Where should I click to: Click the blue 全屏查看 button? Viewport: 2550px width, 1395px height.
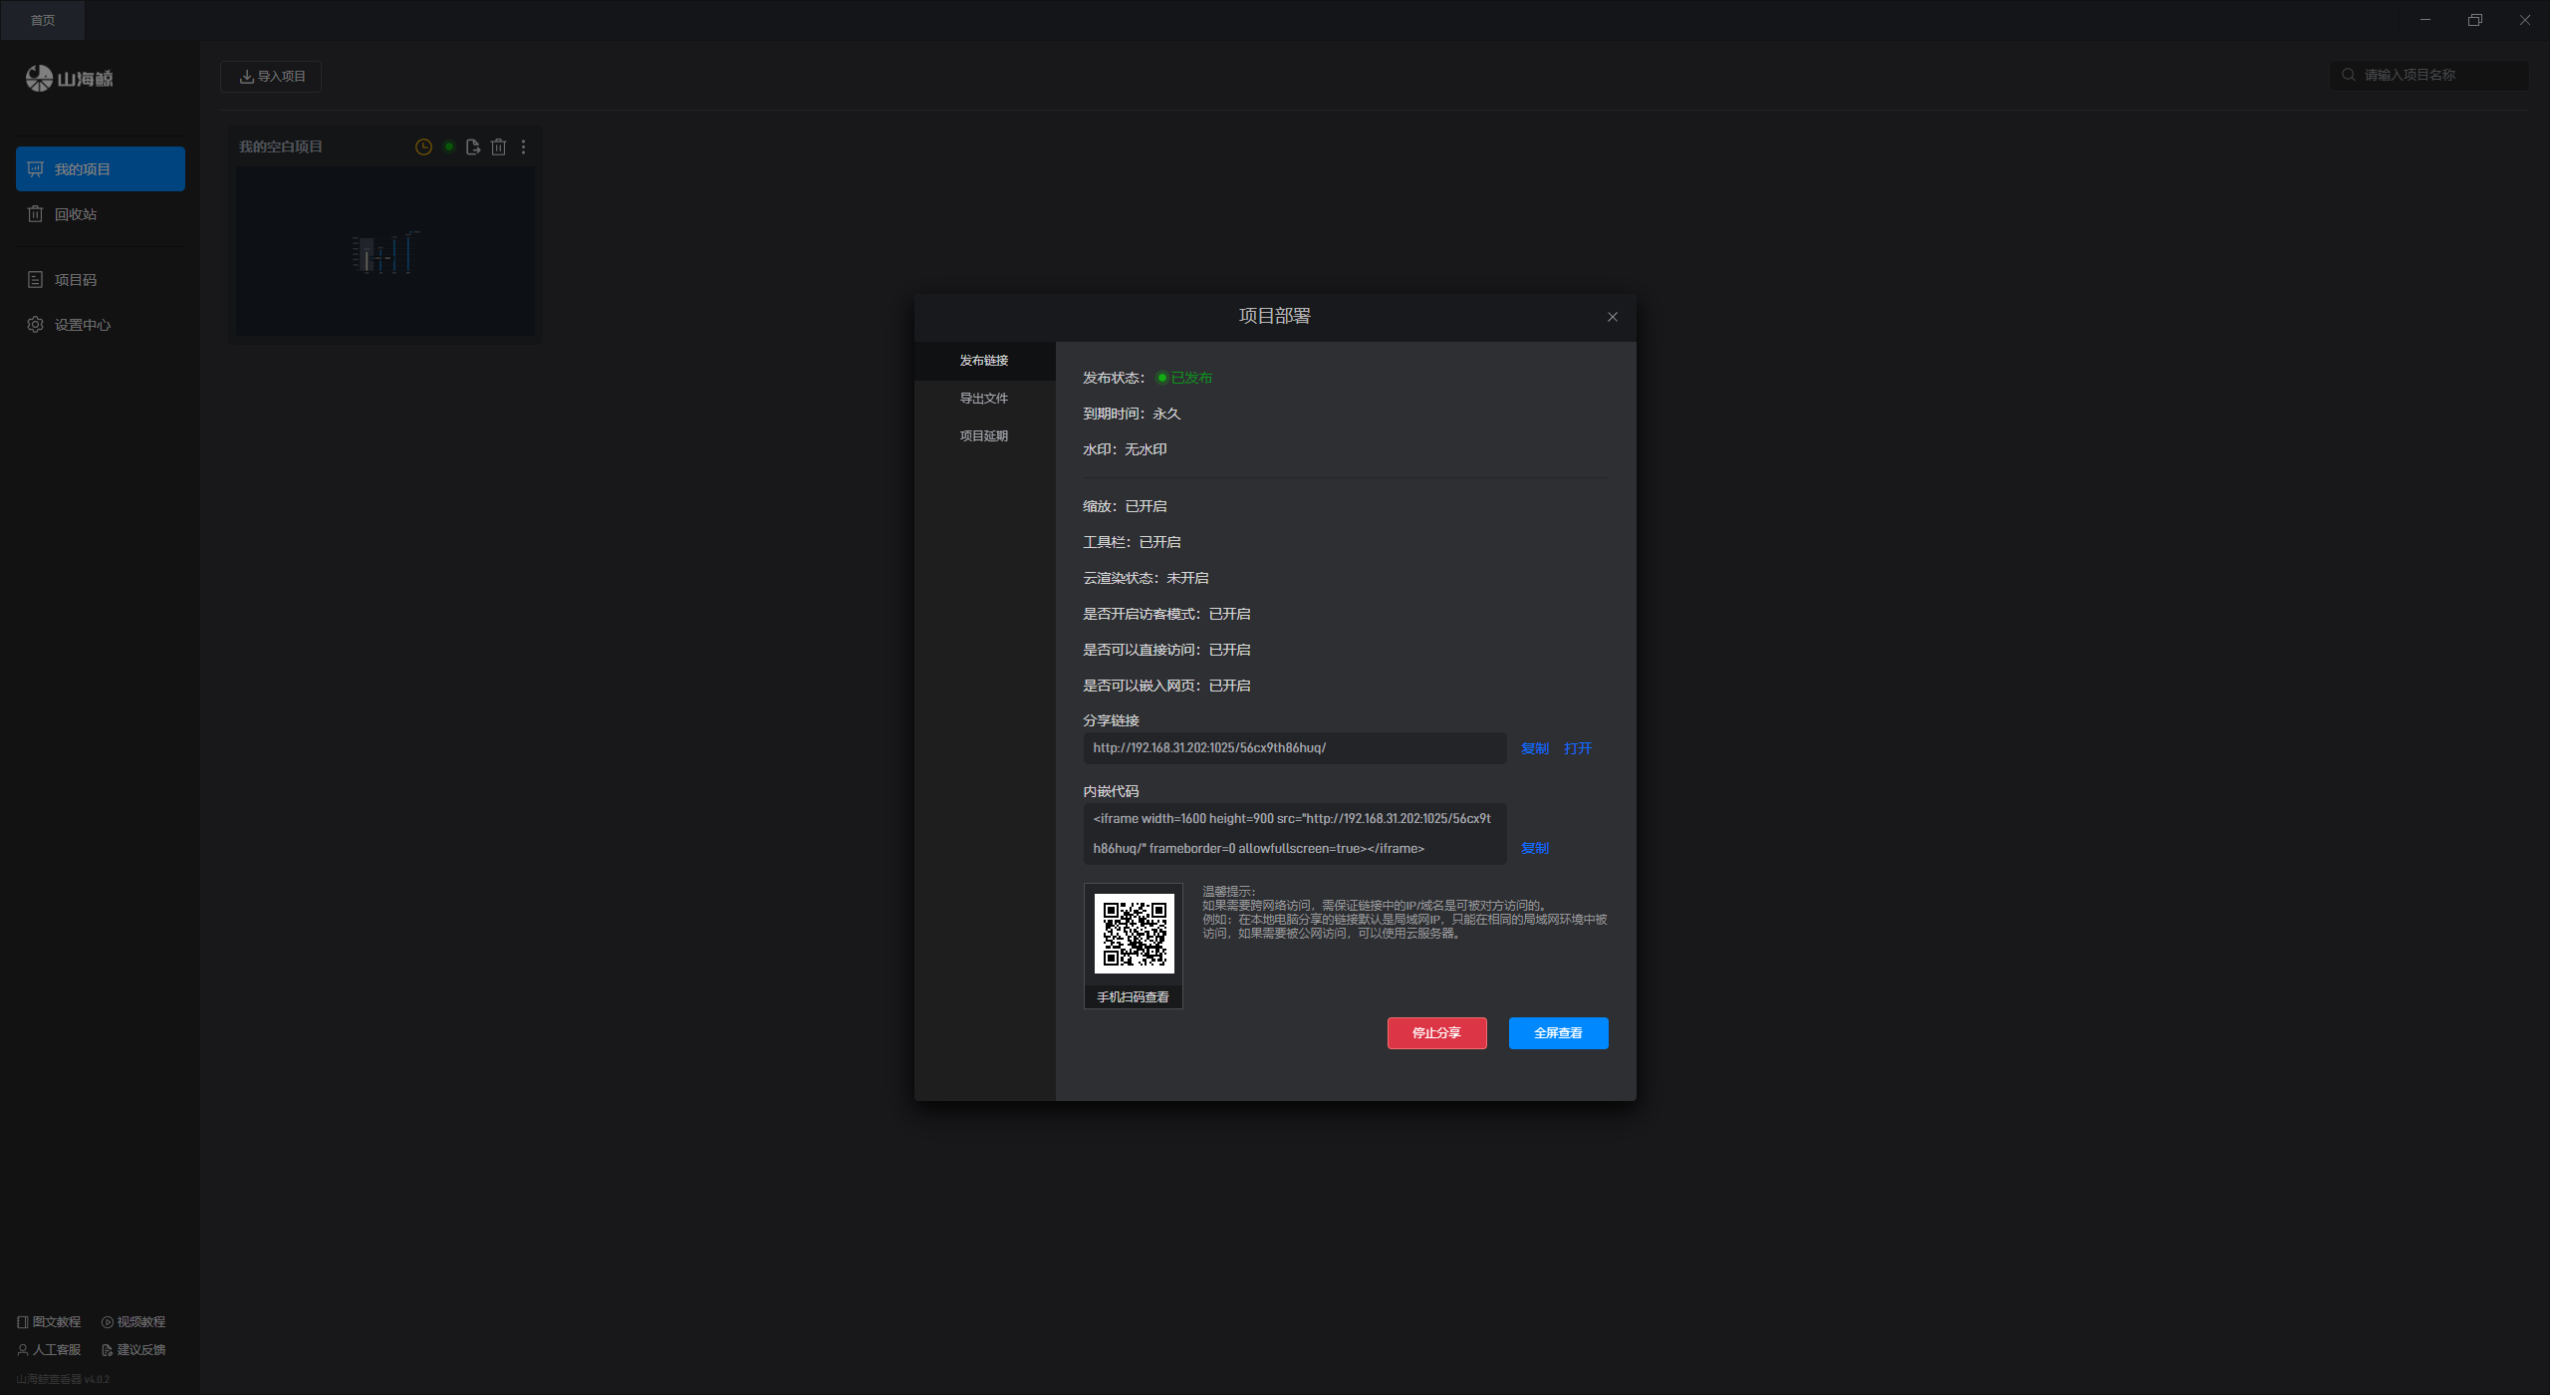point(1558,1033)
